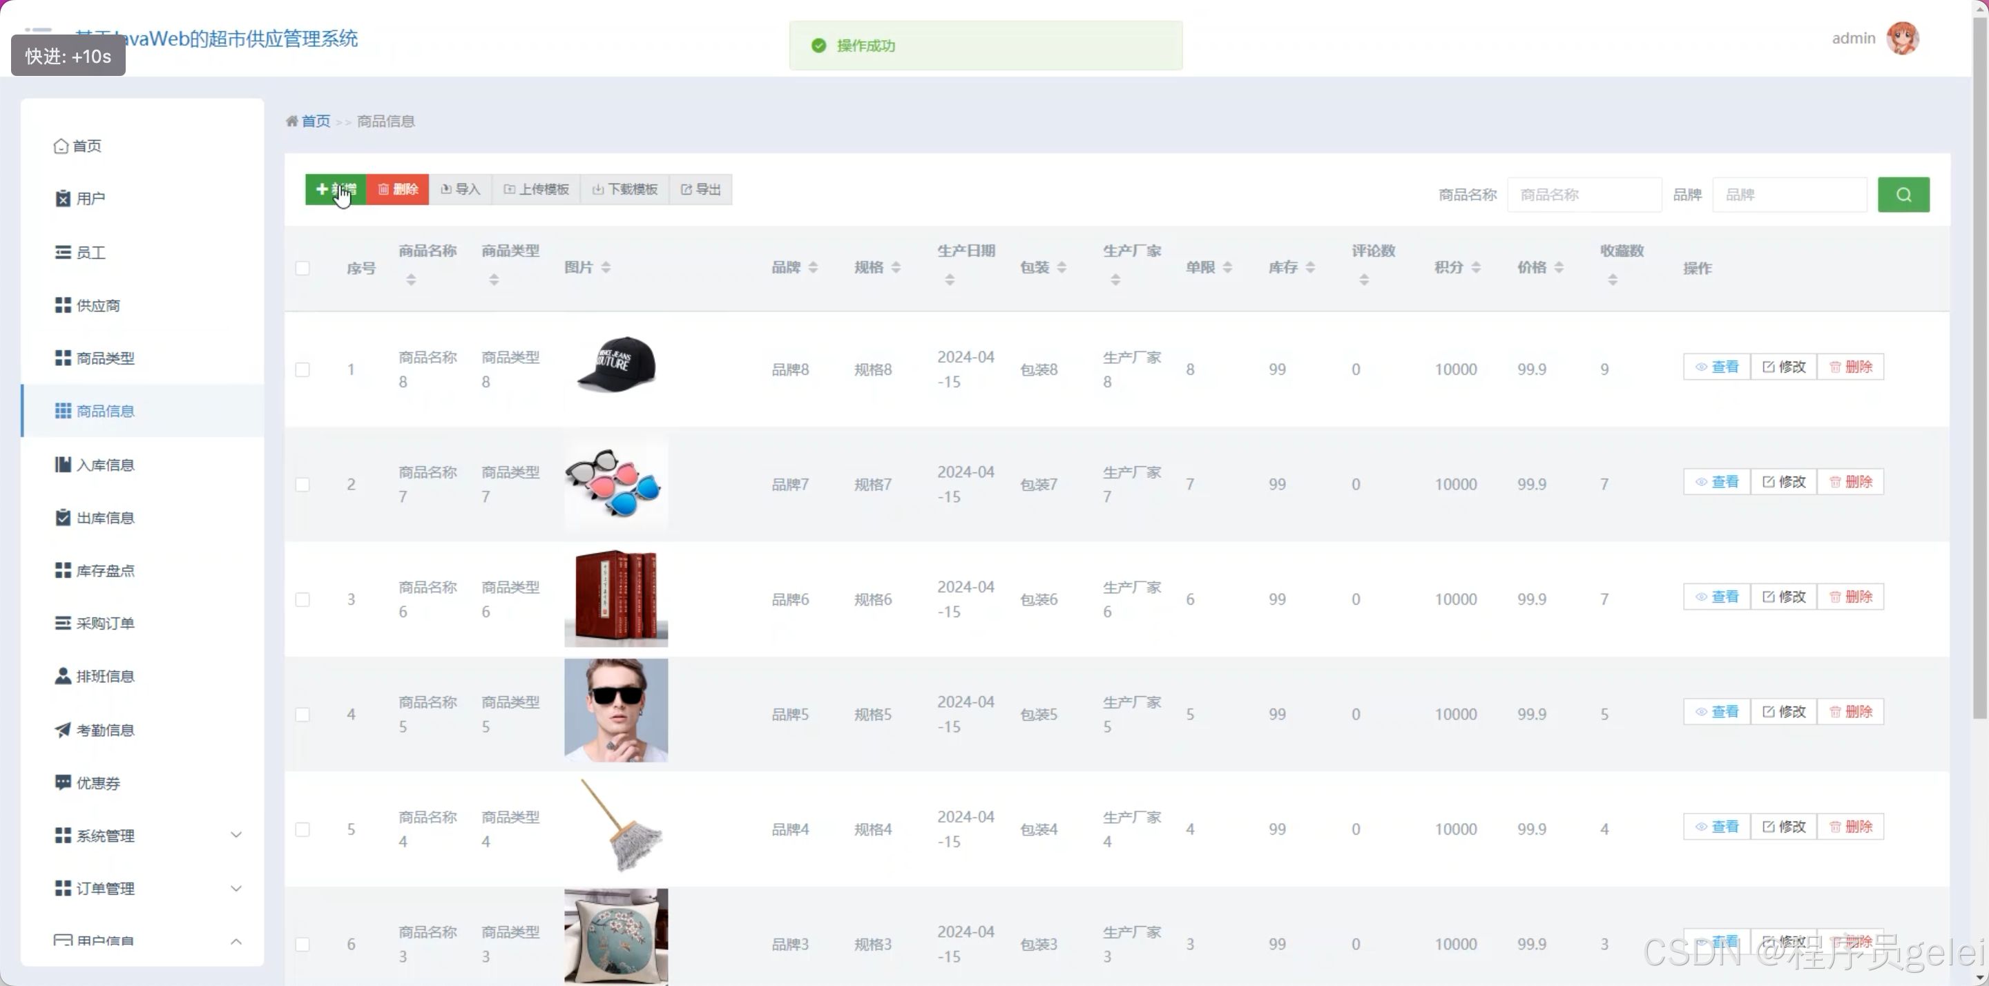The width and height of the screenshot is (1989, 986).
Task: Click the 导入 import toolbar button
Action: coord(460,189)
